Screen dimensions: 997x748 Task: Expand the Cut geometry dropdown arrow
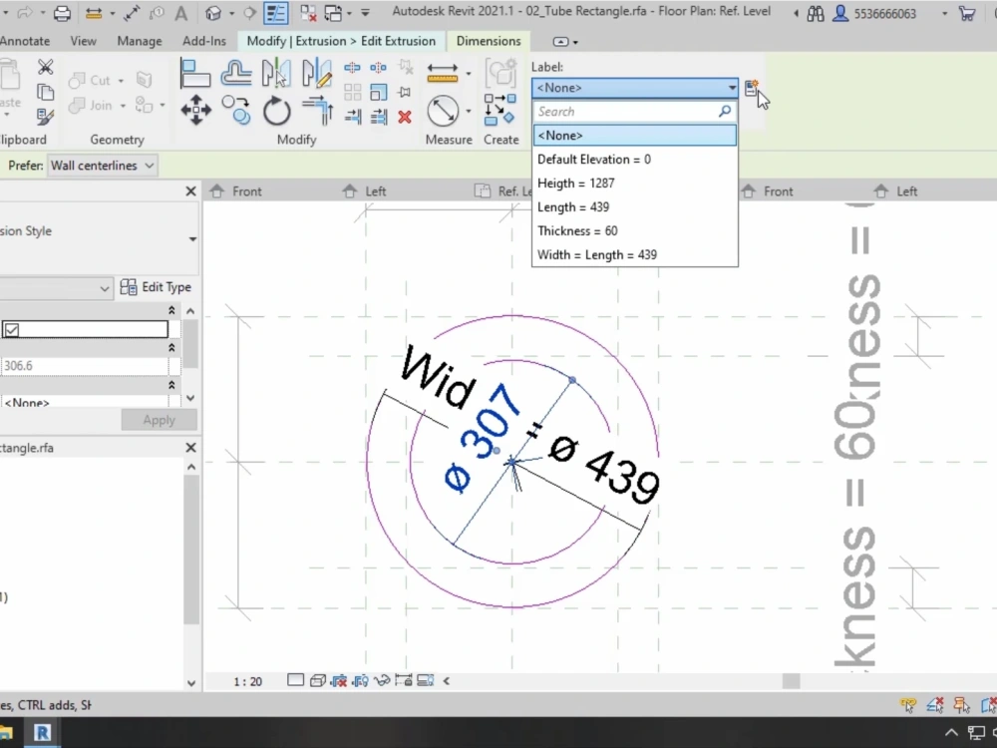(121, 81)
